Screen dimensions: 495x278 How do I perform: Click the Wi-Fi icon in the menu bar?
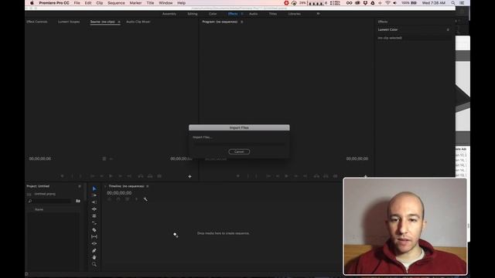pos(387,3)
